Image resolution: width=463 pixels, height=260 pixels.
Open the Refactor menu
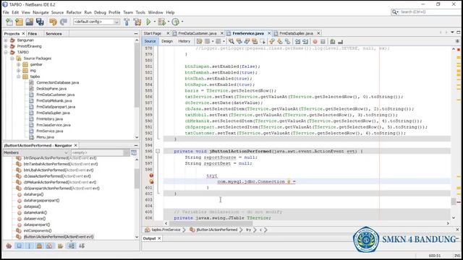tap(74, 12)
